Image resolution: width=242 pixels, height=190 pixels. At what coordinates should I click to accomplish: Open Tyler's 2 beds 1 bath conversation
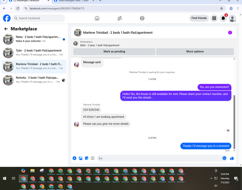34,53
